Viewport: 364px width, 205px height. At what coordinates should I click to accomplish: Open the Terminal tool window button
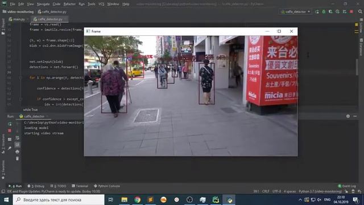[x=80, y=186]
